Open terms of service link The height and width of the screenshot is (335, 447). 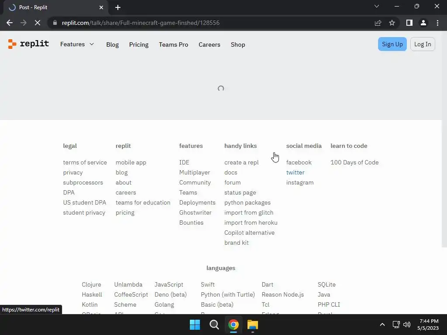click(85, 162)
